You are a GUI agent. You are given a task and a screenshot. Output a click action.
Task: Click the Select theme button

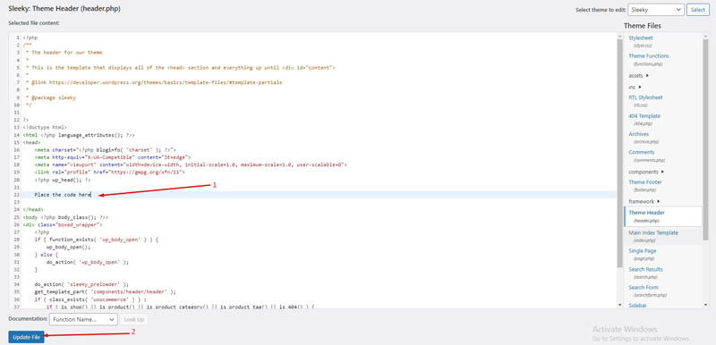point(698,10)
